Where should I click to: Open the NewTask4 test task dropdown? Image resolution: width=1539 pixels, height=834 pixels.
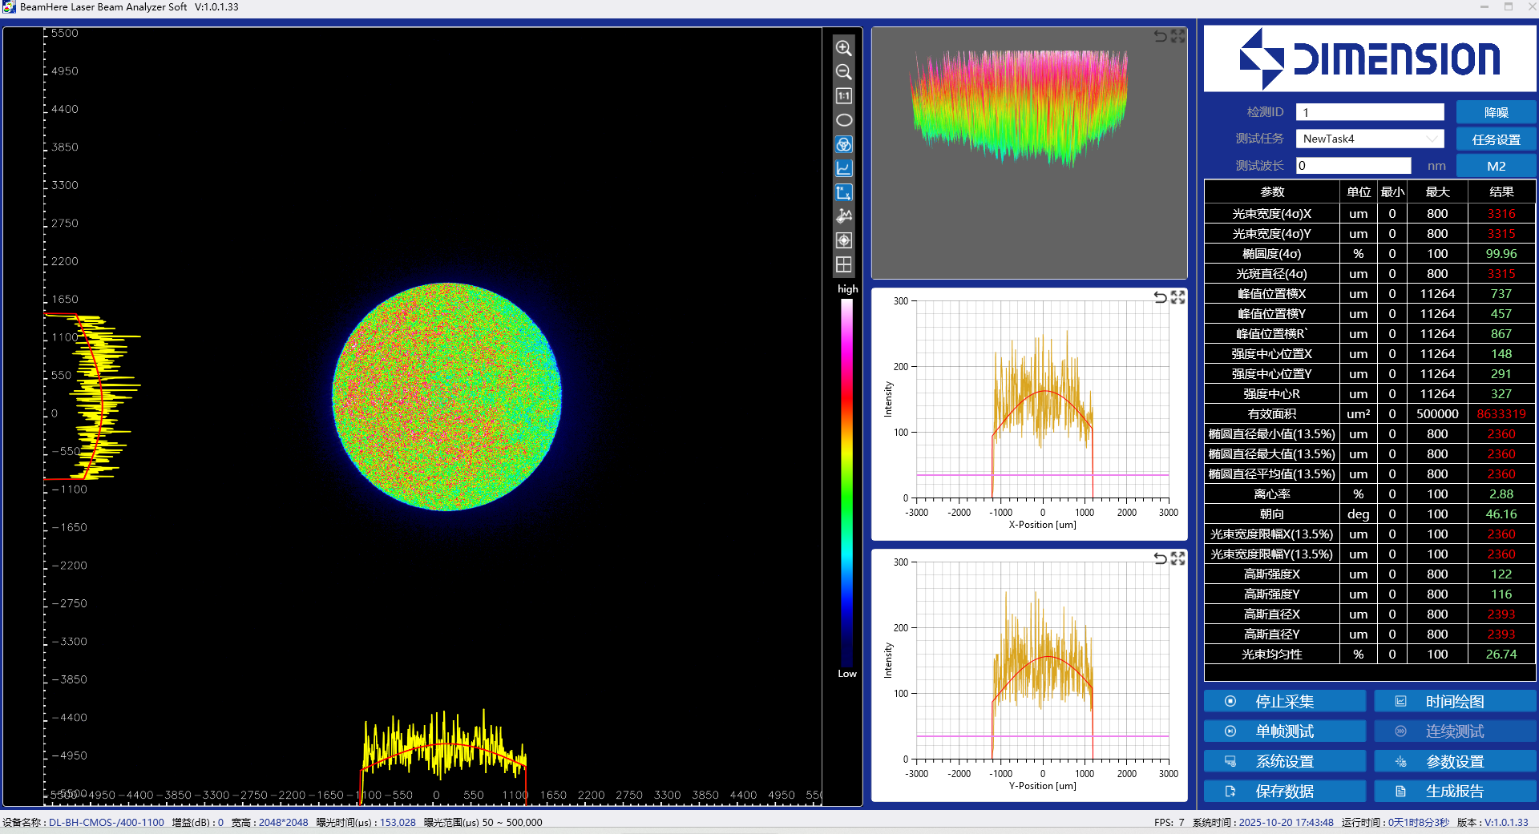[x=1369, y=139]
